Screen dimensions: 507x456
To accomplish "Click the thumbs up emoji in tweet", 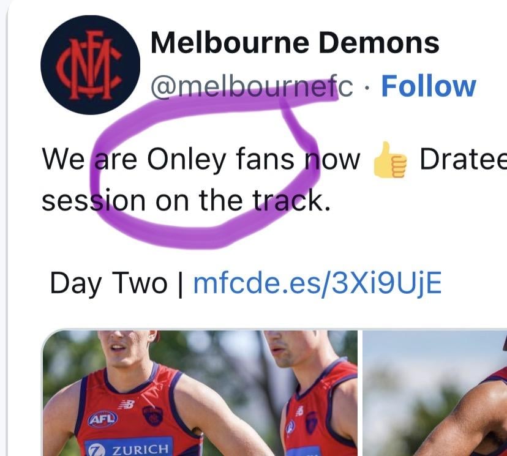I will click(x=389, y=160).
